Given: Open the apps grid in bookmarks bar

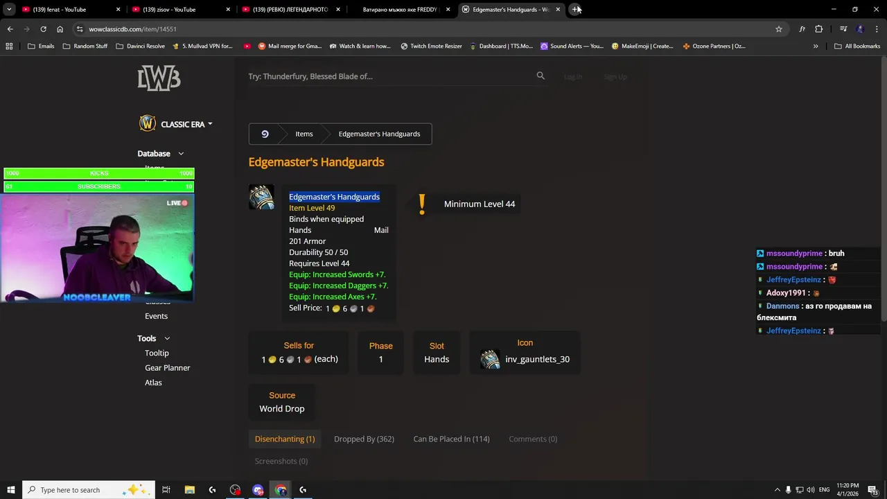Looking at the screenshot, I should [9, 46].
